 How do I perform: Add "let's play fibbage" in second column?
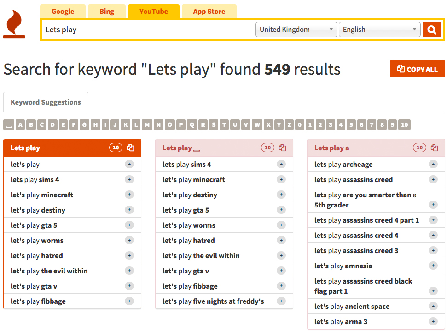point(281,286)
